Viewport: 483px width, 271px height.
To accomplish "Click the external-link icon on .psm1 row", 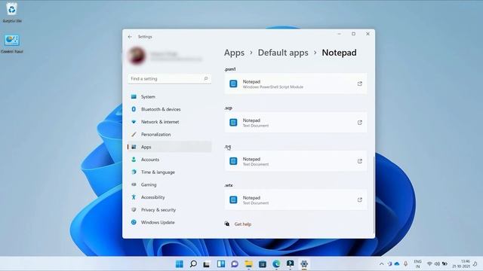I will tap(359, 84).
